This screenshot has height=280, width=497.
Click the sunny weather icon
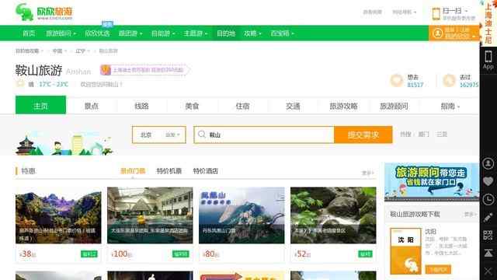pos(20,84)
